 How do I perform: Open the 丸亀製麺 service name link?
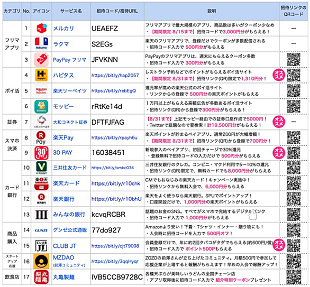tap(63, 277)
